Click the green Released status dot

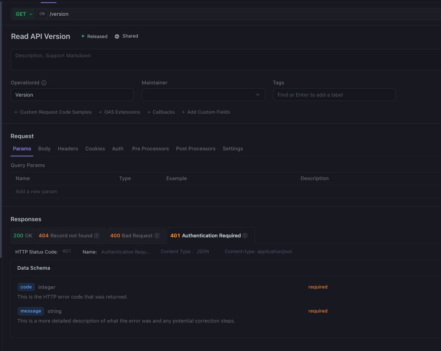coord(83,36)
